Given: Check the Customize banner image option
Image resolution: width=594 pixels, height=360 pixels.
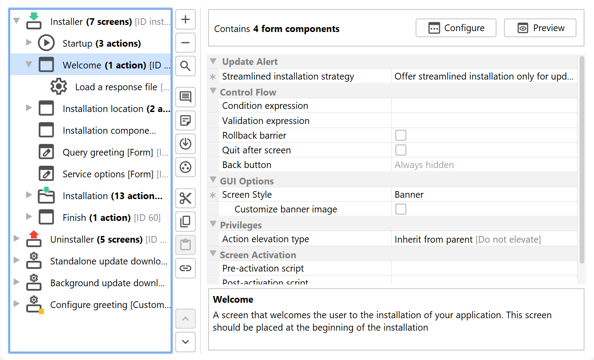Looking at the screenshot, I should click(x=401, y=209).
